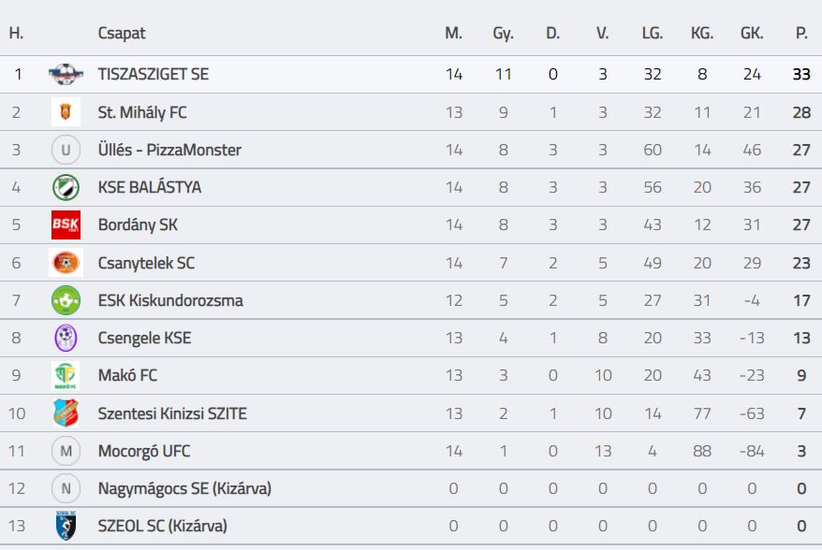Click the KSE Balástya green round logo
This screenshot has width=822, height=550.
pyautogui.click(x=66, y=187)
